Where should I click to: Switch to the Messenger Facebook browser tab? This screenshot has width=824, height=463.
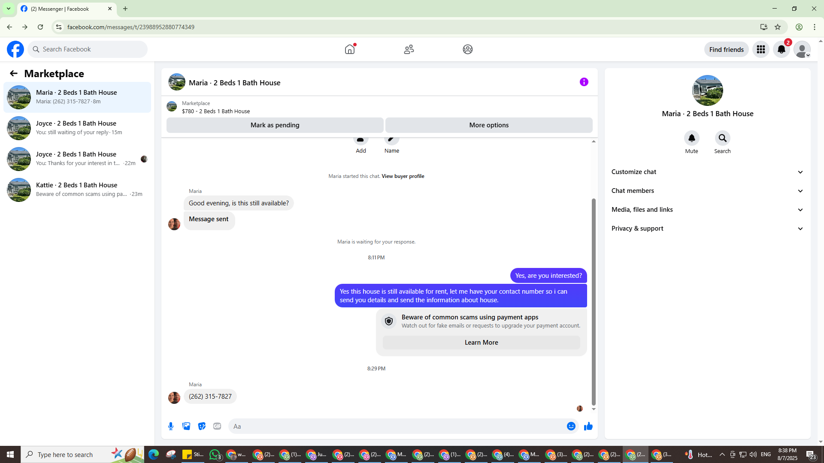point(67,9)
